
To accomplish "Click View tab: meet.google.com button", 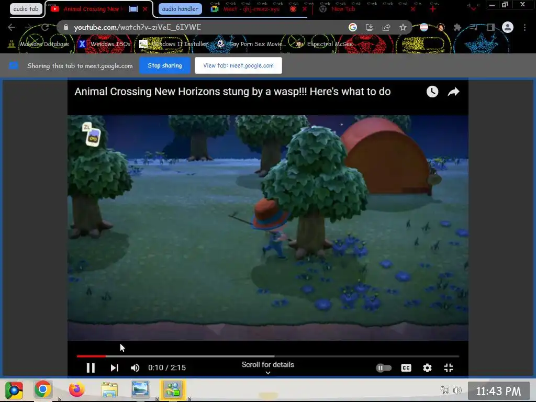I will (x=238, y=65).
